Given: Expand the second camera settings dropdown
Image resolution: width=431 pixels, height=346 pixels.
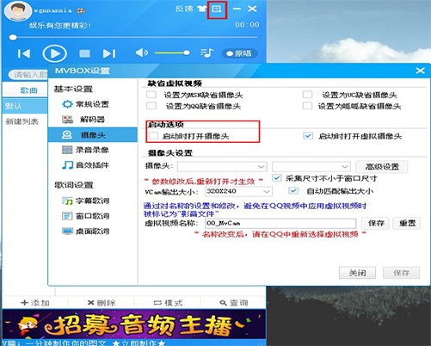Looking at the screenshot, I should pos(311,166).
